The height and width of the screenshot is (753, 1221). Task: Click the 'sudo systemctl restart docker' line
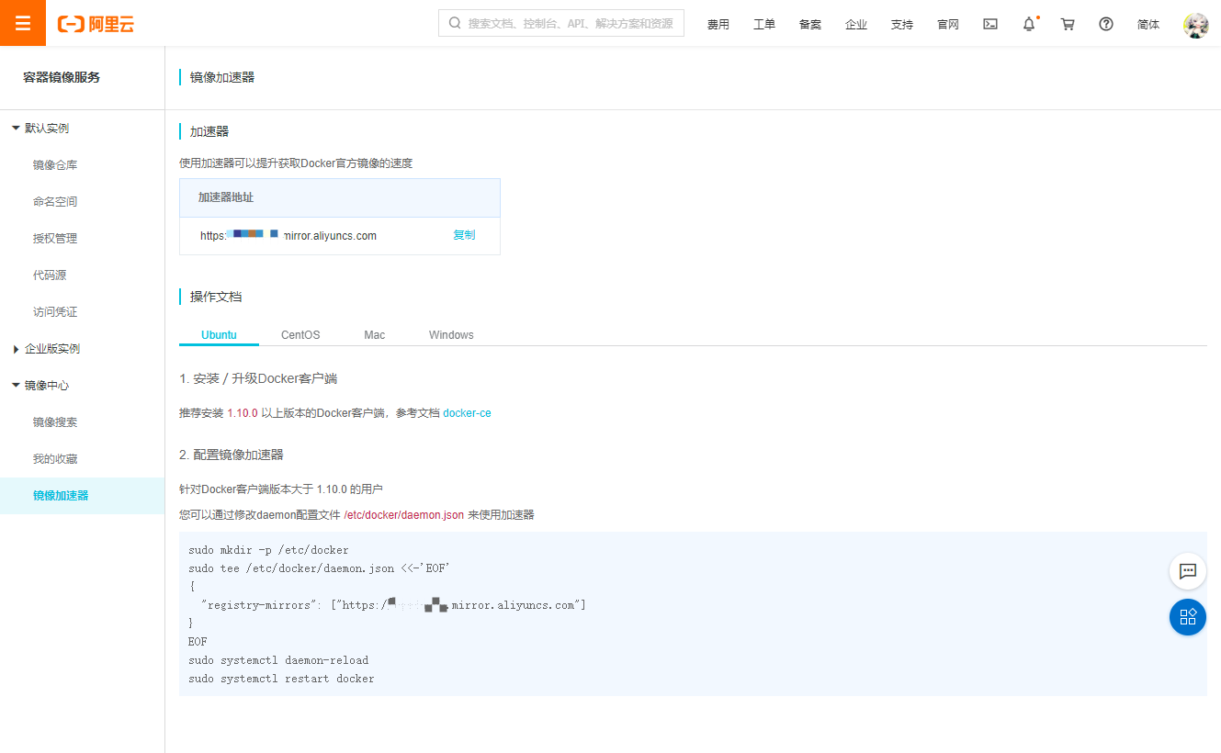281,679
